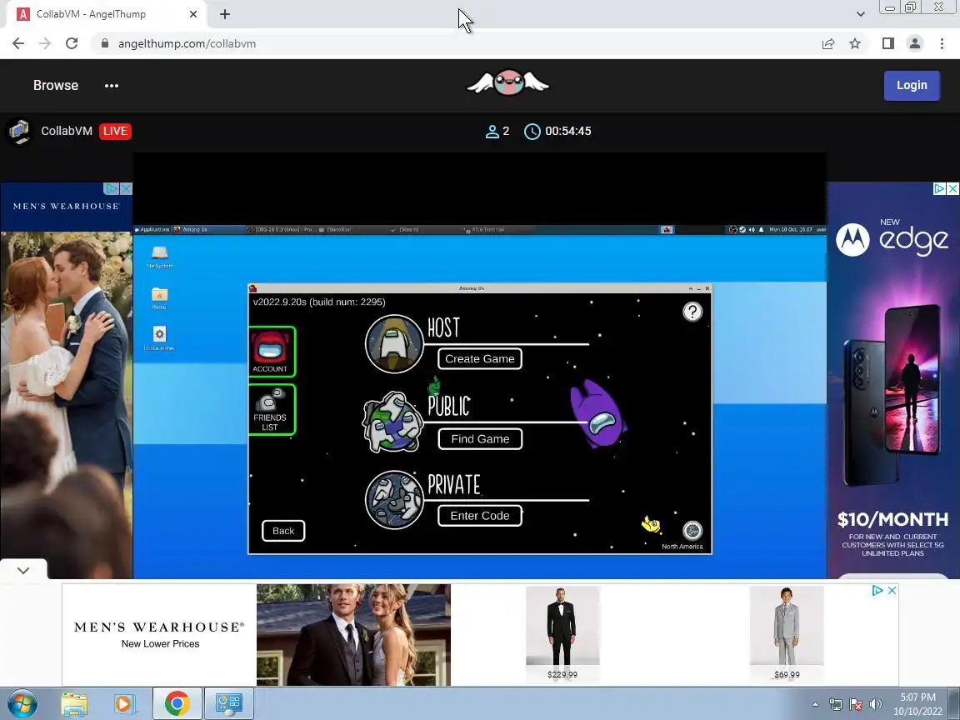Open AdChoices info on Motorola ad
This screenshot has width=960, height=720.
[938, 188]
